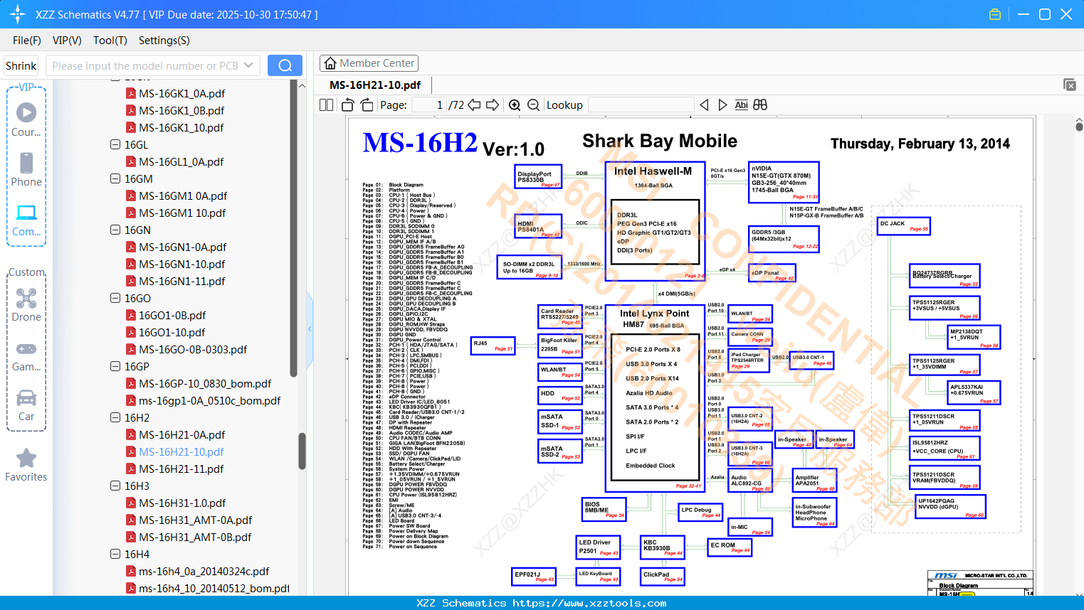1084x610 pixels.
Task: Click the file tree scroll-up arrow
Action: tap(302, 85)
